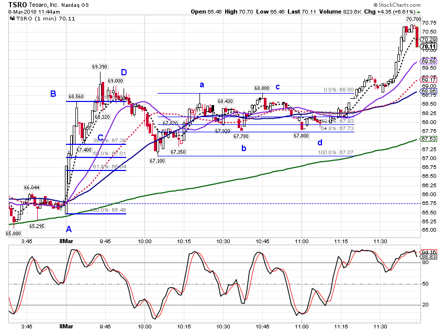Click the Nasdaq GS exchange label
Image resolution: width=445 pixels, height=331 pixels.
click(x=75, y=5)
